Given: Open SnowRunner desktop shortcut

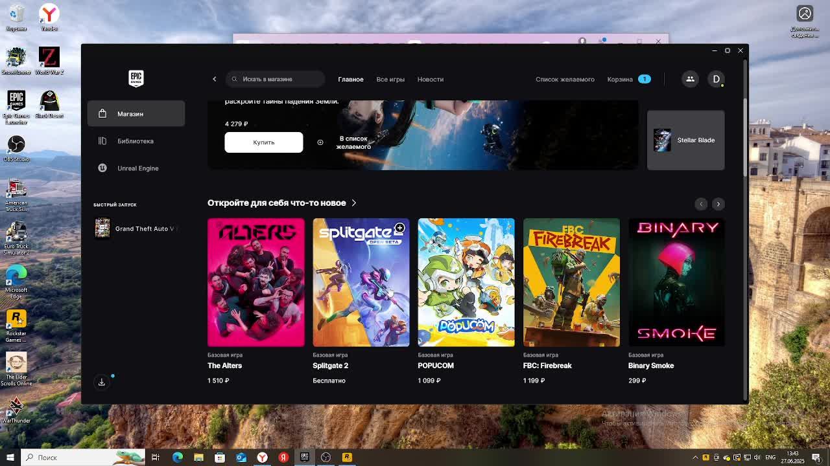Looking at the screenshot, I should (x=16, y=60).
